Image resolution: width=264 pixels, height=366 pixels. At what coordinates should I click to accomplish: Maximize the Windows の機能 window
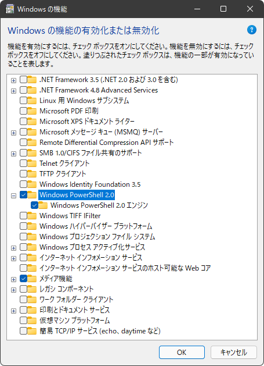tap(223, 9)
